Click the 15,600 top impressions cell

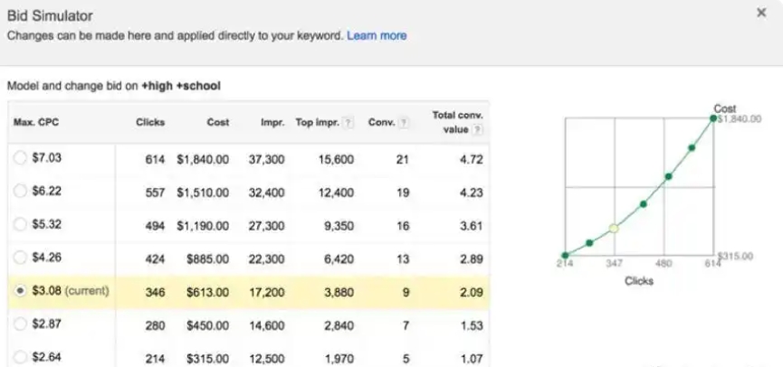pyautogui.click(x=336, y=160)
